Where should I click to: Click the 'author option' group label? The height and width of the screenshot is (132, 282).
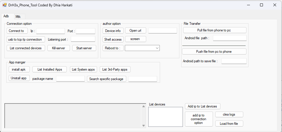click(112, 24)
